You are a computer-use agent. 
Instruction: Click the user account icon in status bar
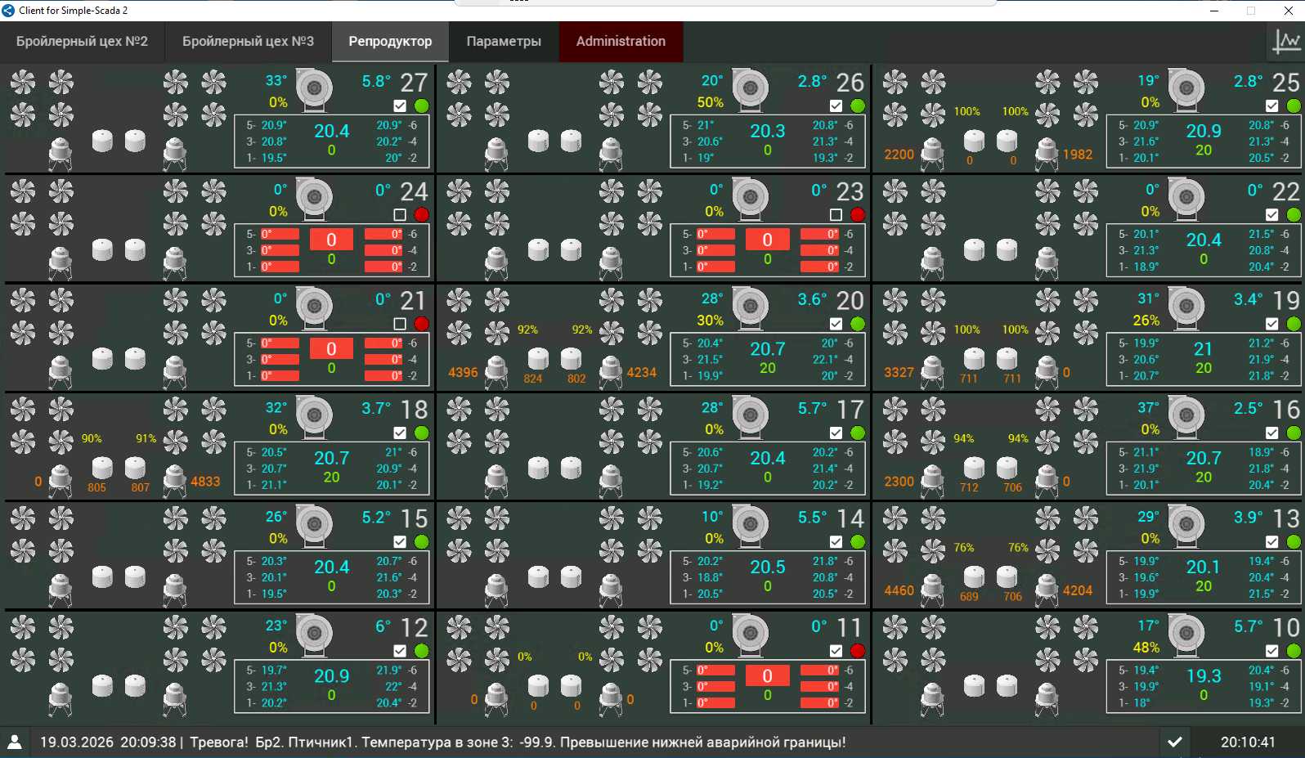[x=15, y=742]
